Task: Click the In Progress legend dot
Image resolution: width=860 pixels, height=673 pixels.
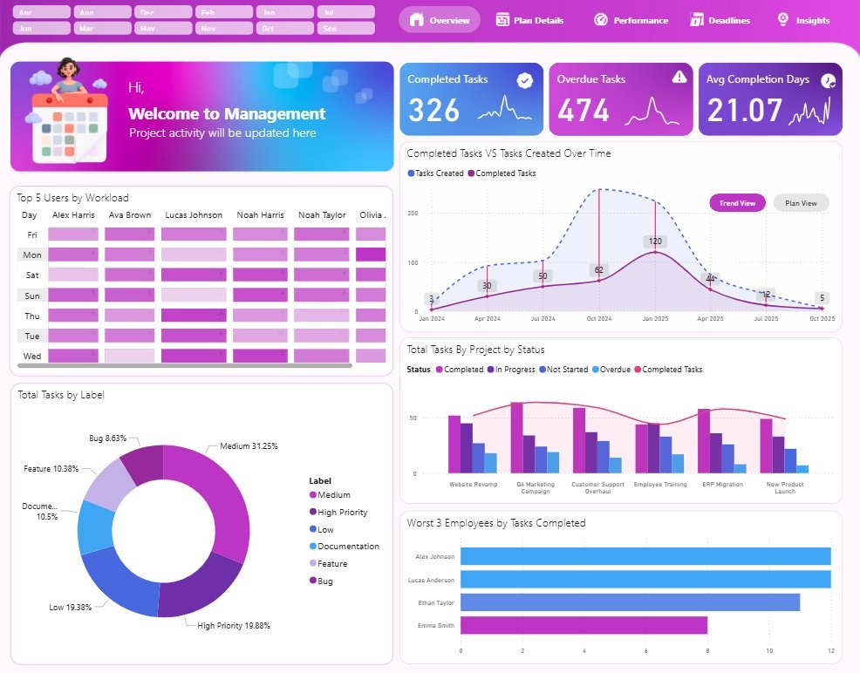Action: [490, 370]
